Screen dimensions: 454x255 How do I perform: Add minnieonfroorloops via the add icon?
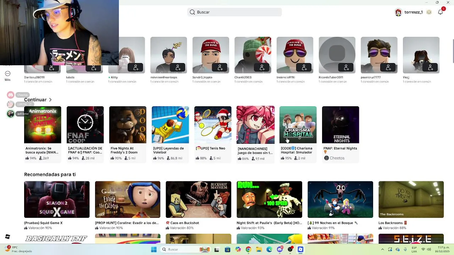pyautogui.click(x=178, y=68)
